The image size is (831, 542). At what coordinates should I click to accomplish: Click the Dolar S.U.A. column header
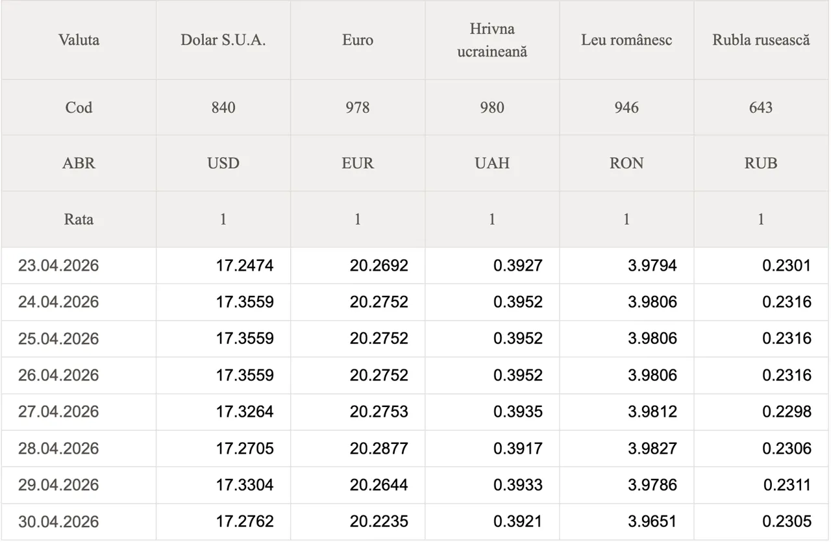[223, 40]
